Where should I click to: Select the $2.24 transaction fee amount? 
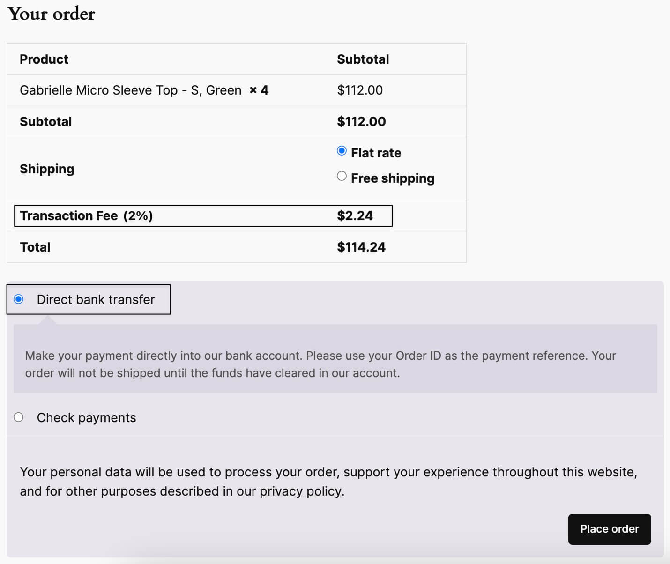coord(355,215)
